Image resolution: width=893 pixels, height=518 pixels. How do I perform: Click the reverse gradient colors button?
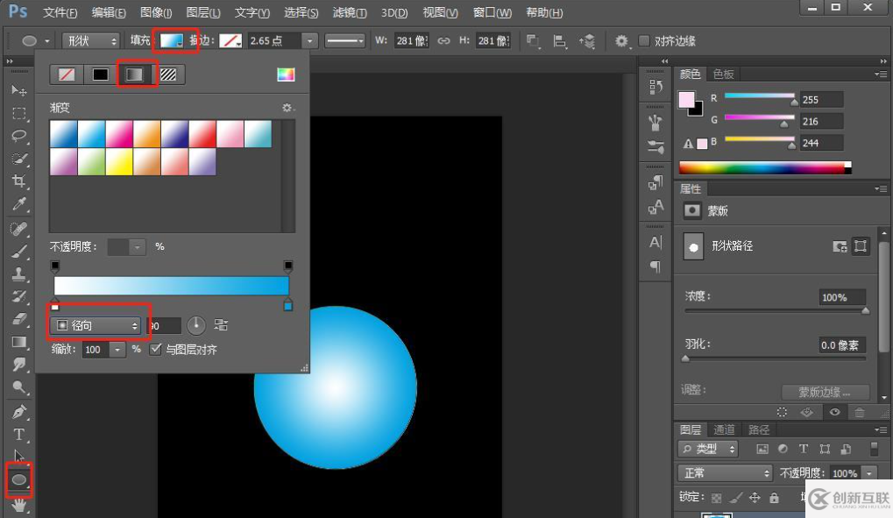[221, 325]
